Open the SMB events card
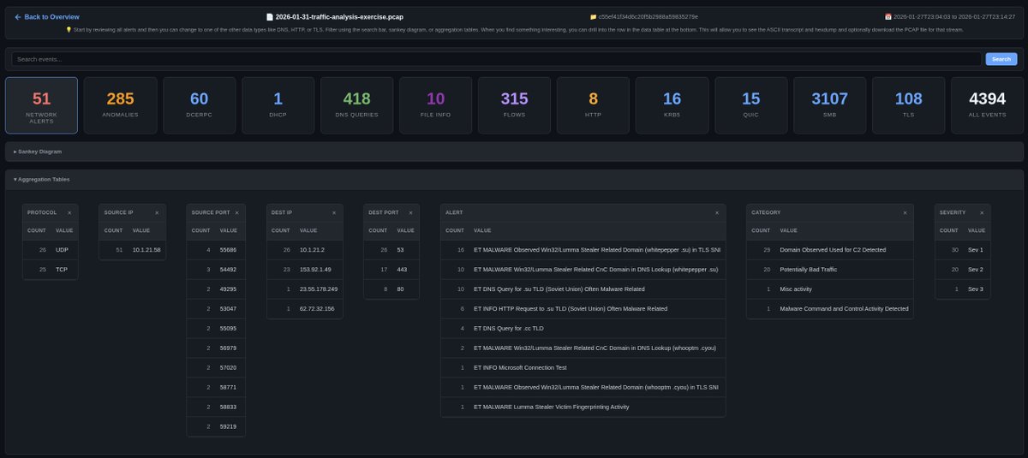Screen dimensions: 1028x458 coord(830,105)
